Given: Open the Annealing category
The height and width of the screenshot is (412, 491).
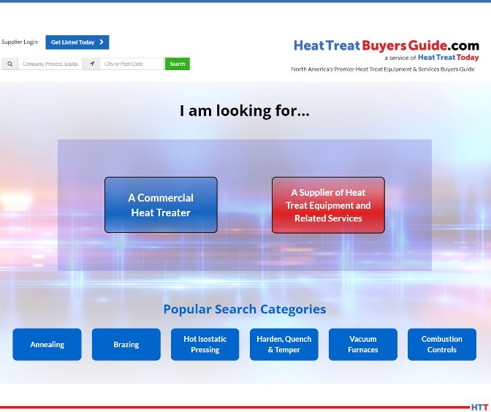Looking at the screenshot, I should coord(47,344).
